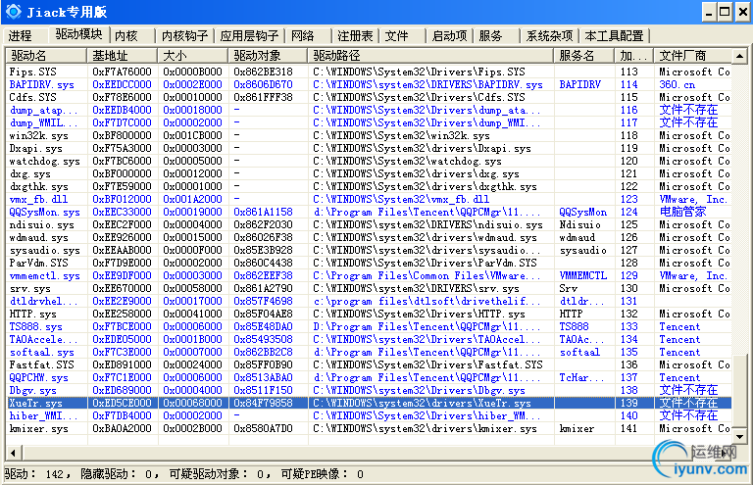Click base address 0xEEDCC000 cell
Screen dimensions: 753x485
coord(122,84)
